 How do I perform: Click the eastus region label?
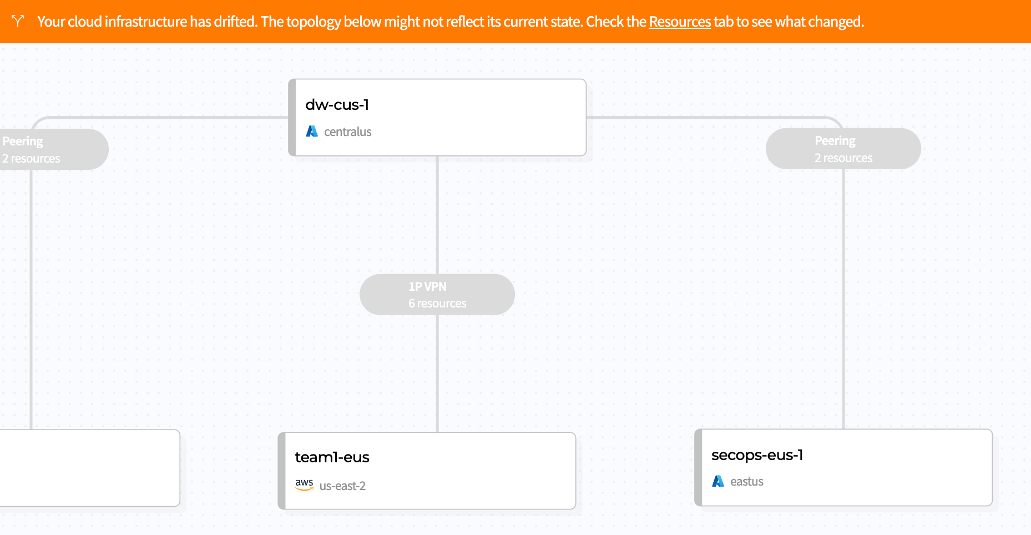746,481
